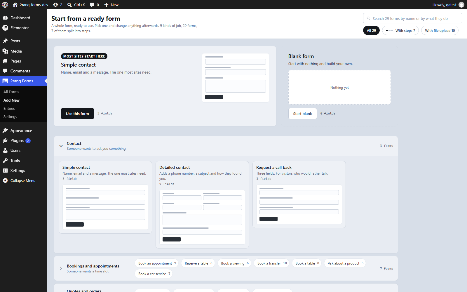467x292 pixels.
Task: Choose Book an appointment chip
Action: tap(156, 263)
